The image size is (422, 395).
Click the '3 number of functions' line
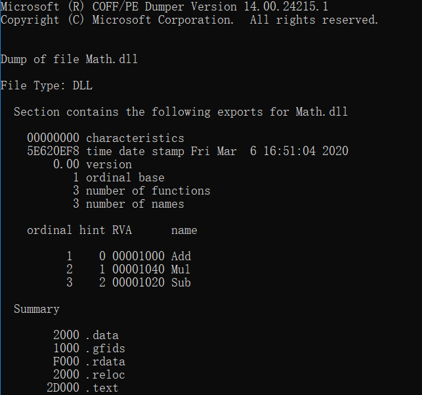142,191
